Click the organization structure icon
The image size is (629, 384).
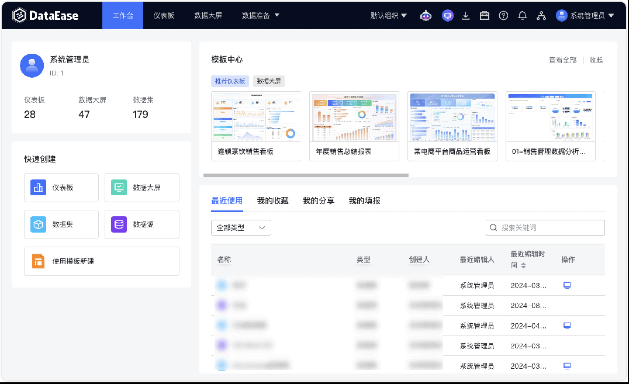(541, 15)
